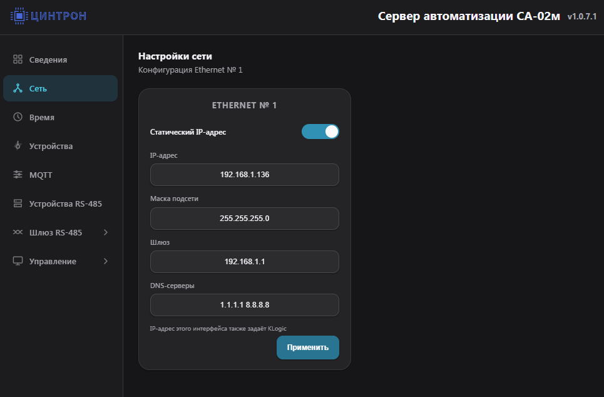Click the DNS-серверы input field
604x397 pixels.
pos(245,305)
